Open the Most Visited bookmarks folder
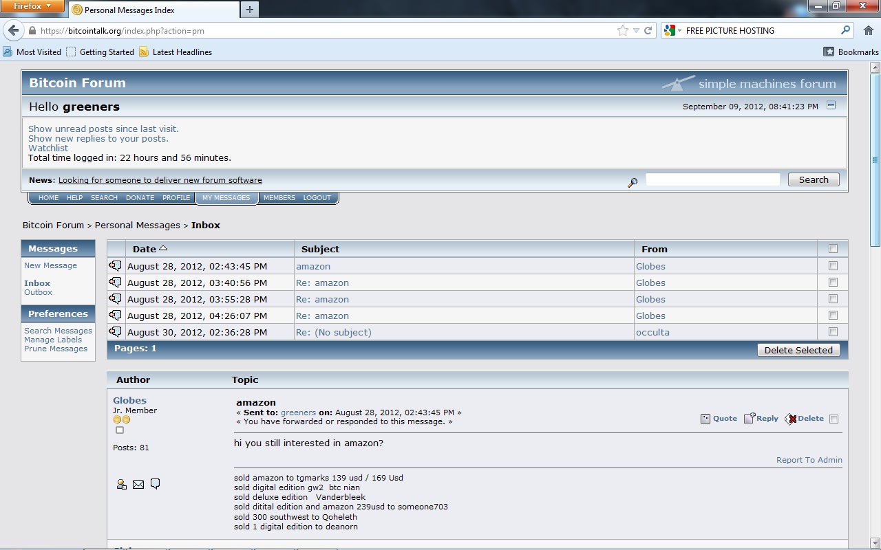 [x=32, y=52]
